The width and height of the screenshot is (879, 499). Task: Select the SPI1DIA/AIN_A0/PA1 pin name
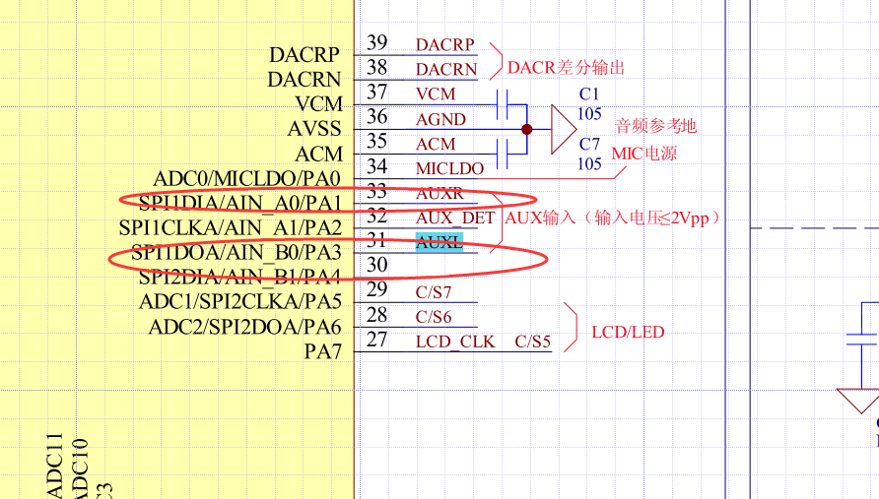click(239, 204)
